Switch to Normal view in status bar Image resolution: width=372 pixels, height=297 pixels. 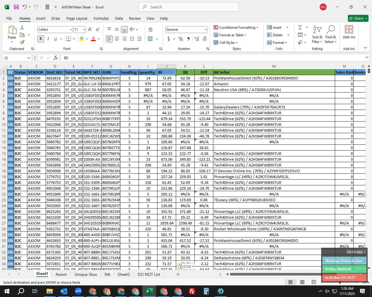tap(290, 282)
